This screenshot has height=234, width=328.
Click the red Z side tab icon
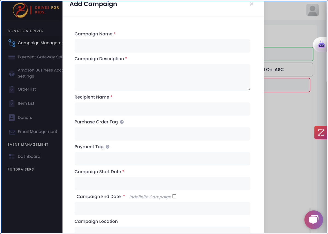[321, 132]
